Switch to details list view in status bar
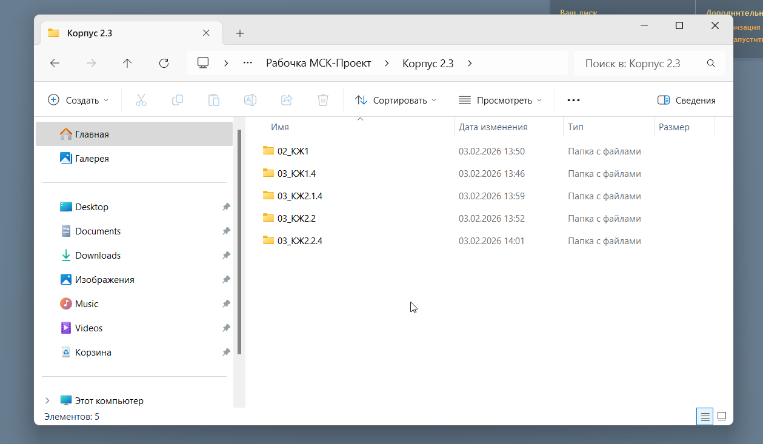 pos(705,416)
